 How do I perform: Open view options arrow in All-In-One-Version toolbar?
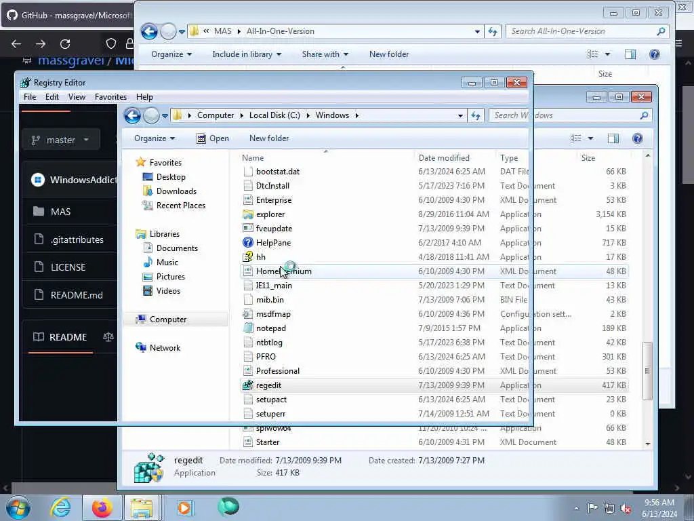click(607, 54)
